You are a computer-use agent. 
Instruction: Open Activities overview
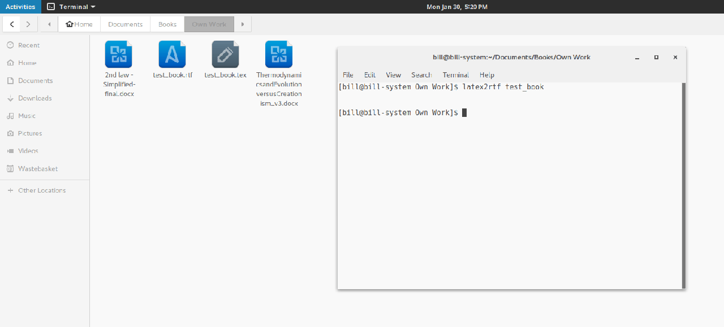(20, 7)
